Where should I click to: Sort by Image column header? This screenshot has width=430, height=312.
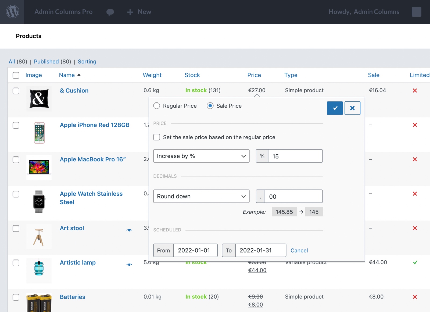pyautogui.click(x=34, y=75)
